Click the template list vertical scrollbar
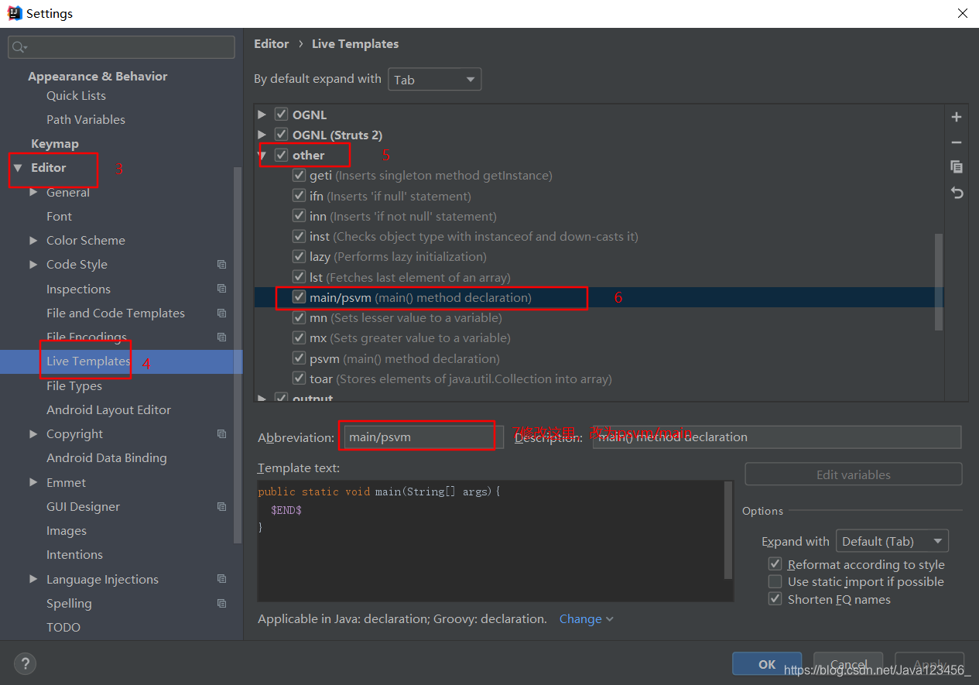This screenshot has height=685, width=979. 939,282
